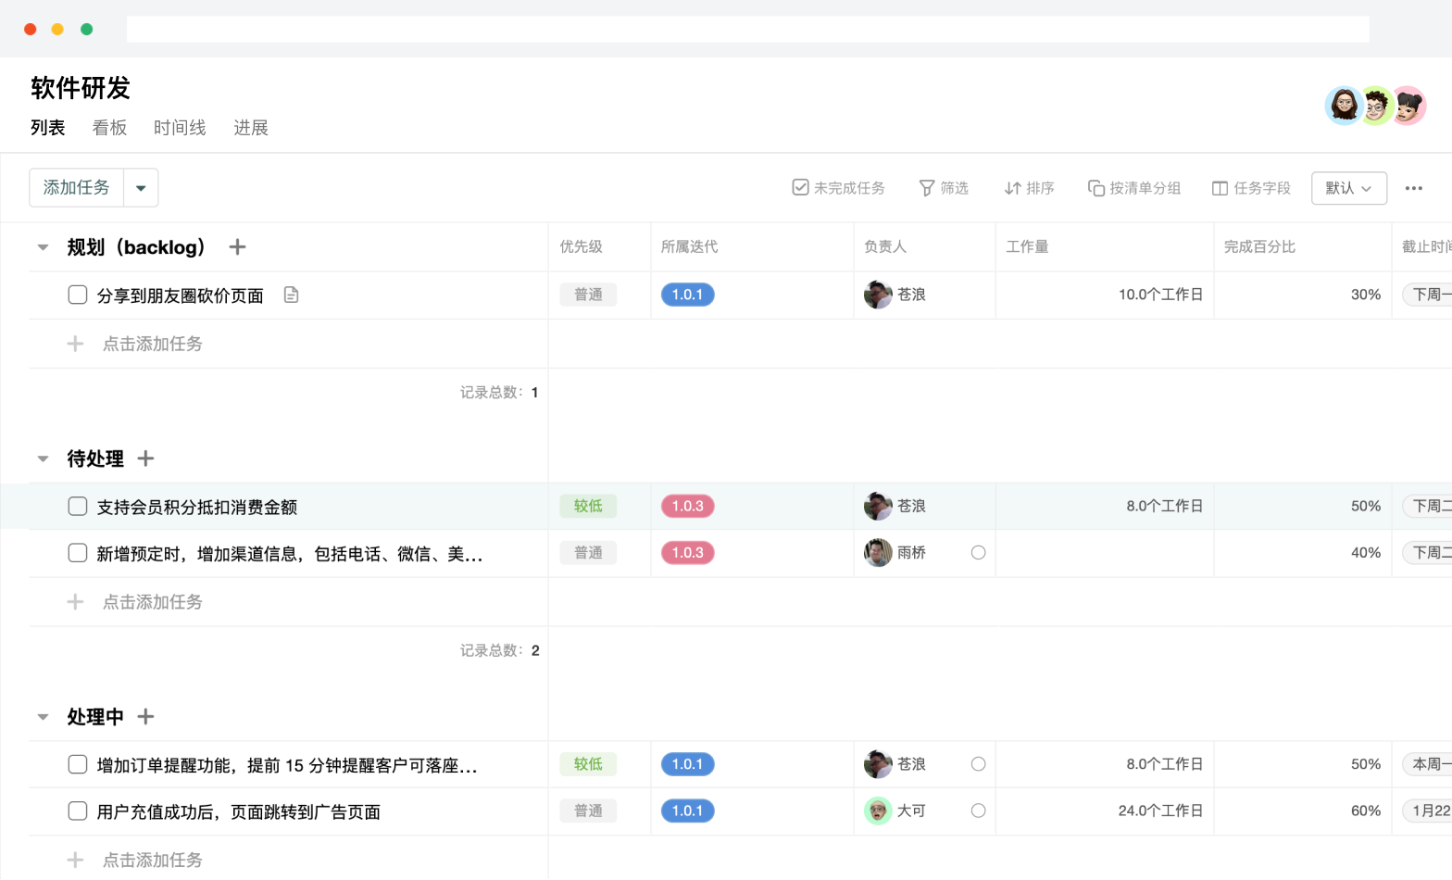Open the three-dots more options menu
This screenshot has height=880, width=1452.
coord(1413,188)
